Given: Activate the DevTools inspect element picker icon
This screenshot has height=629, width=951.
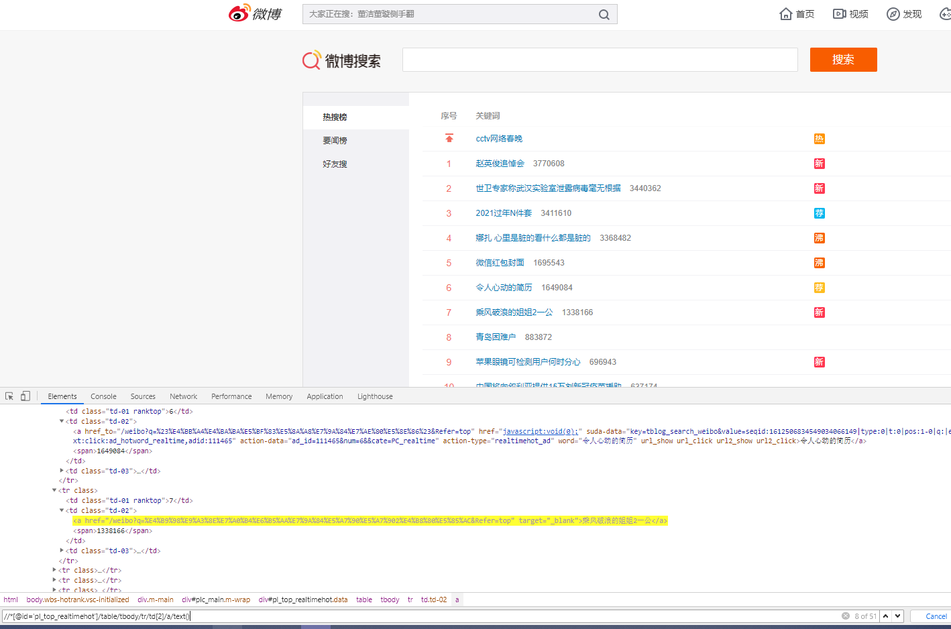Looking at the screenshot, I should tap(9, 396).
